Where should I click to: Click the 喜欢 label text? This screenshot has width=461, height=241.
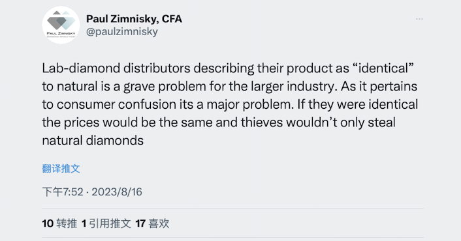[x=159, y=223]
